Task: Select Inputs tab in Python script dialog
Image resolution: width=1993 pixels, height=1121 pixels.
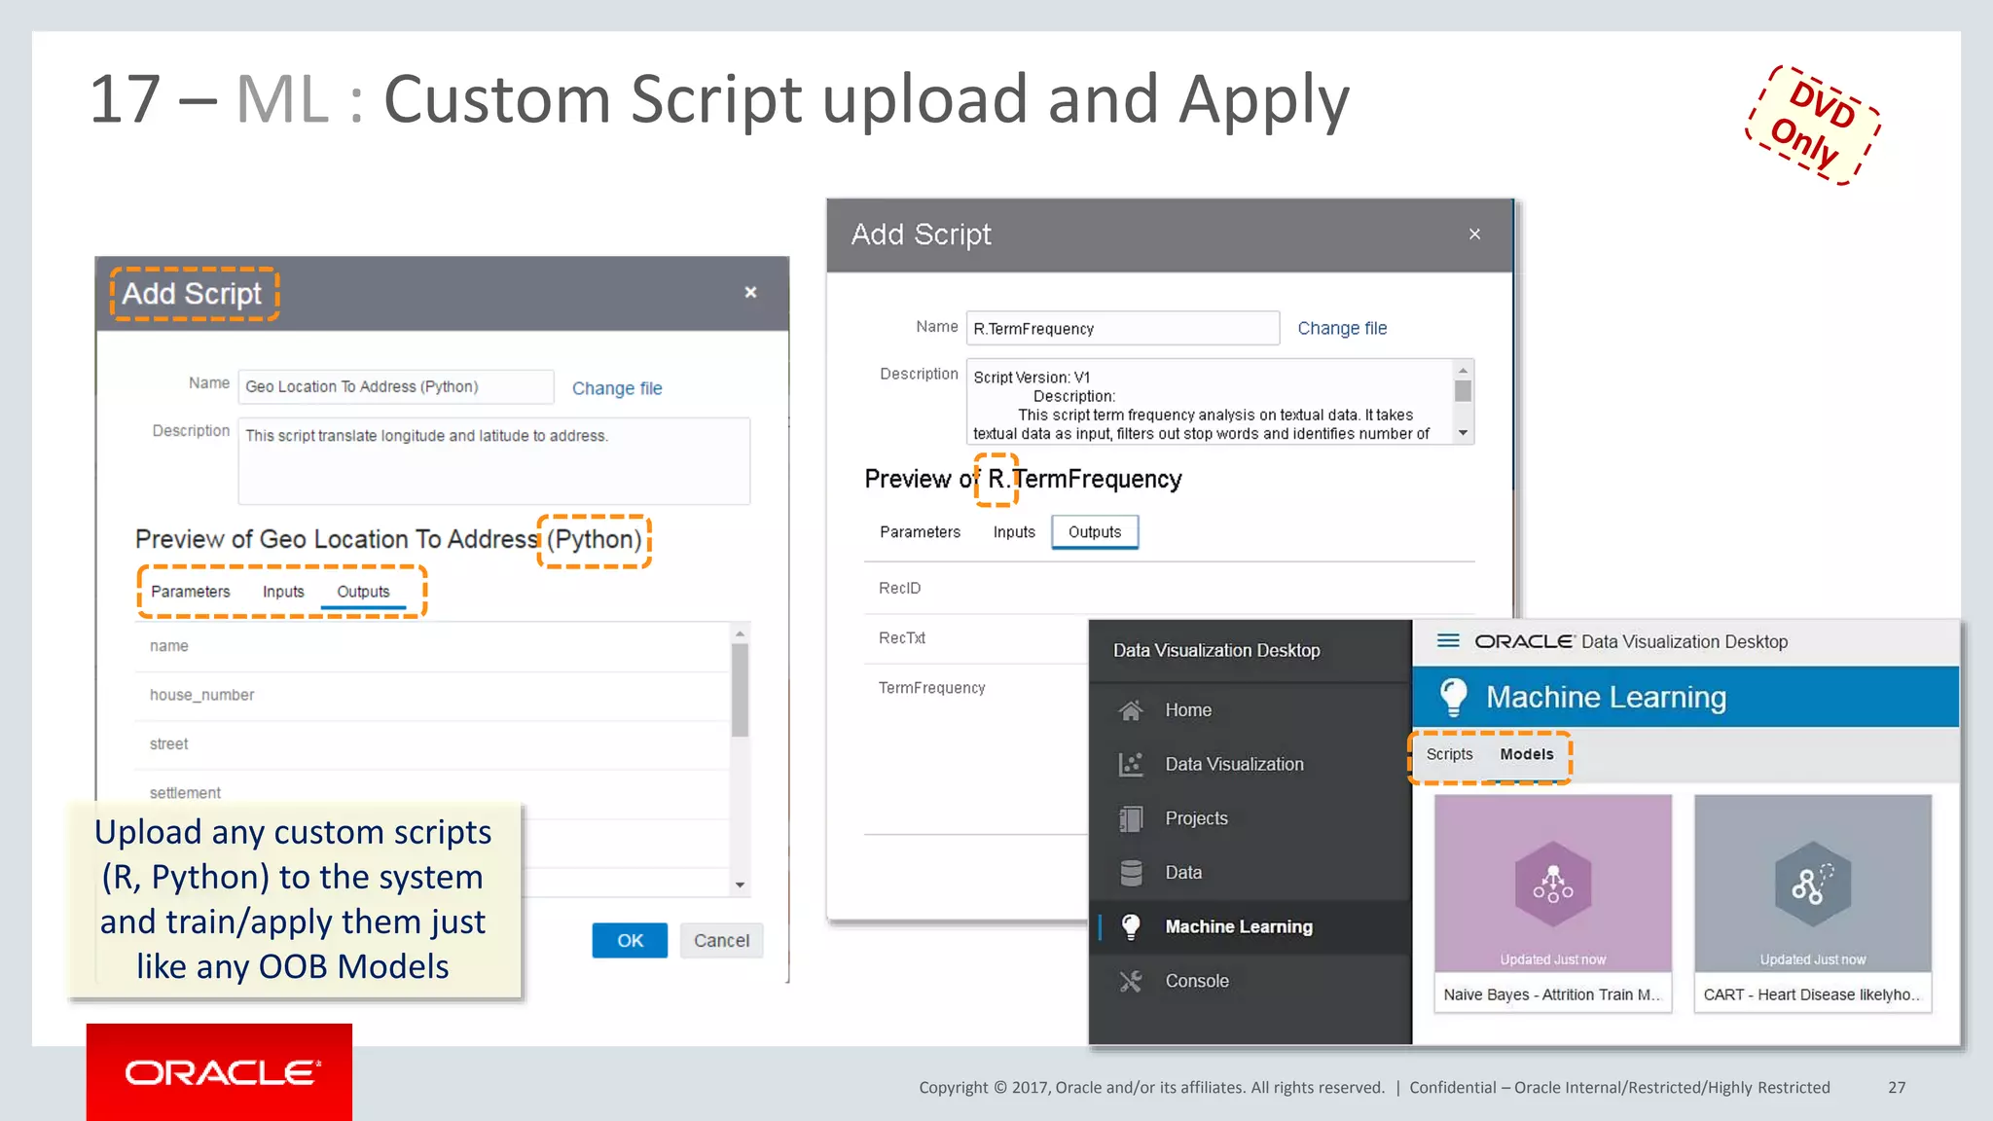Action: point(283,592)
